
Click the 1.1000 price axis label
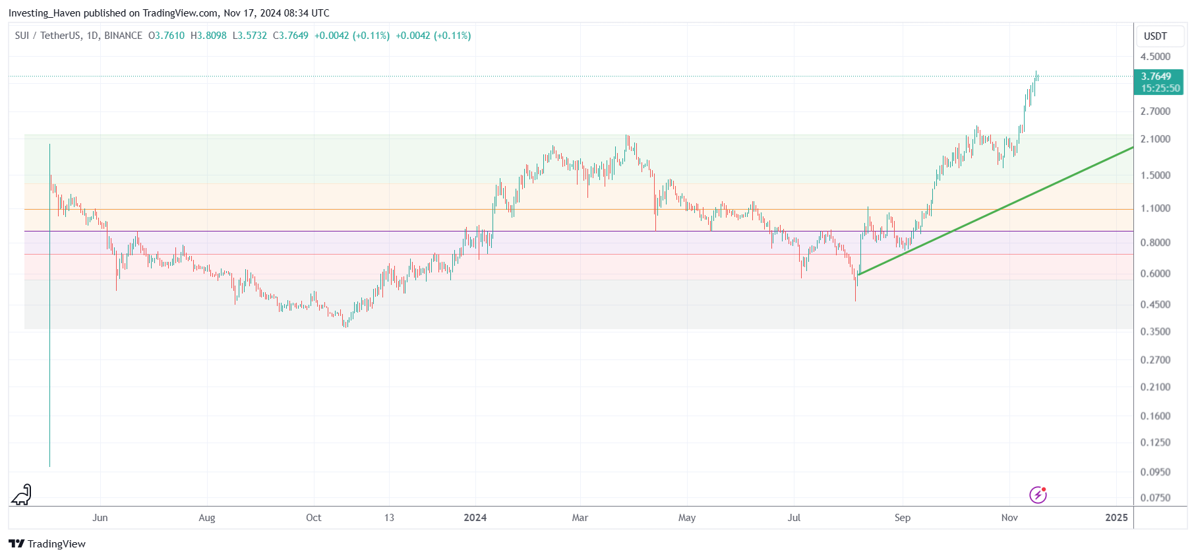(x=1155, y=208)
